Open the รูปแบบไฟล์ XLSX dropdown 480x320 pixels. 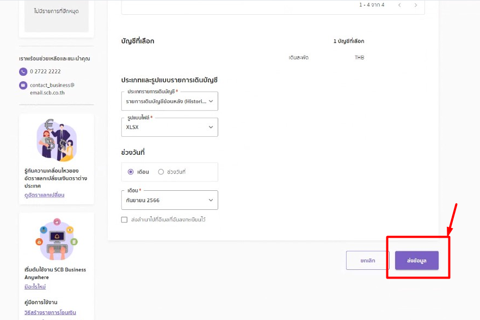click(170, 127)
